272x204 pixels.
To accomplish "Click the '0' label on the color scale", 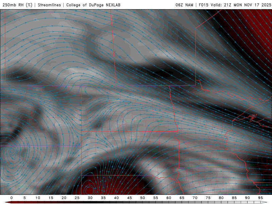I will [12, 198].
